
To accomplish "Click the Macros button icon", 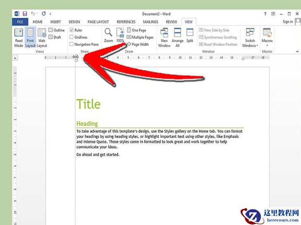I will (267, 33).
